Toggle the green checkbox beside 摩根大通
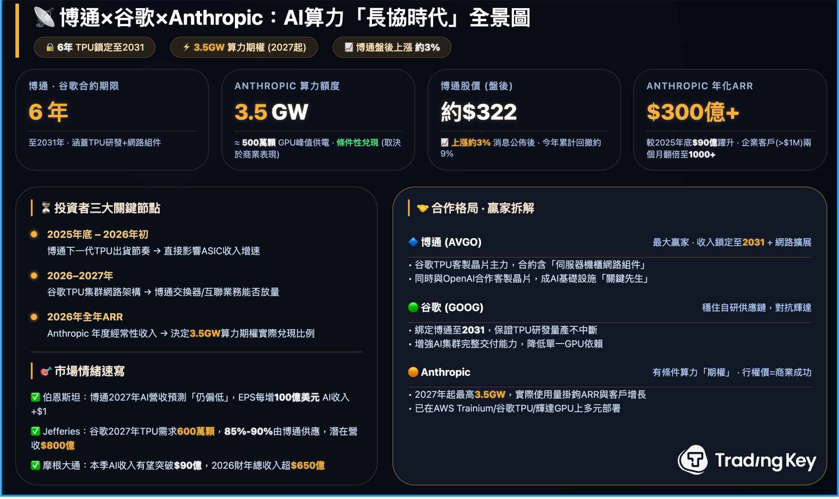This screenshot has height=499, width=839. click(x=35, y=465)
